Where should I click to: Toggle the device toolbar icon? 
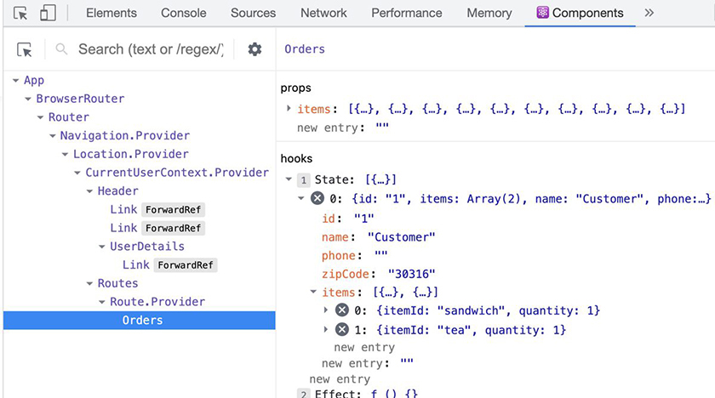(48, 13)
